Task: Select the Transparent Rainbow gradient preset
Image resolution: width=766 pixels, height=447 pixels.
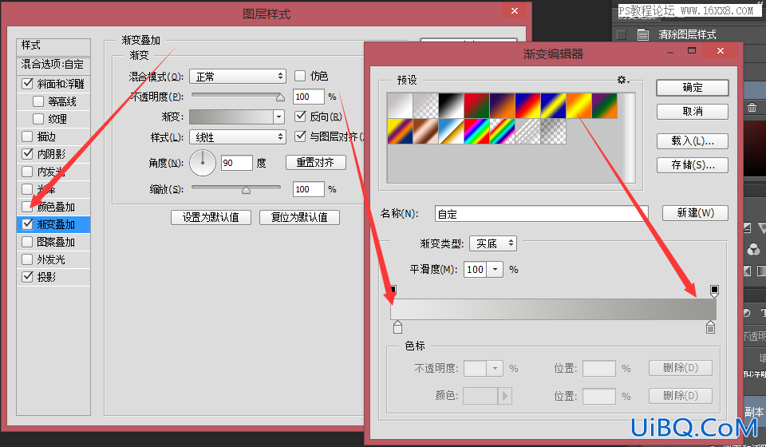Action: [x=502, y=132]
